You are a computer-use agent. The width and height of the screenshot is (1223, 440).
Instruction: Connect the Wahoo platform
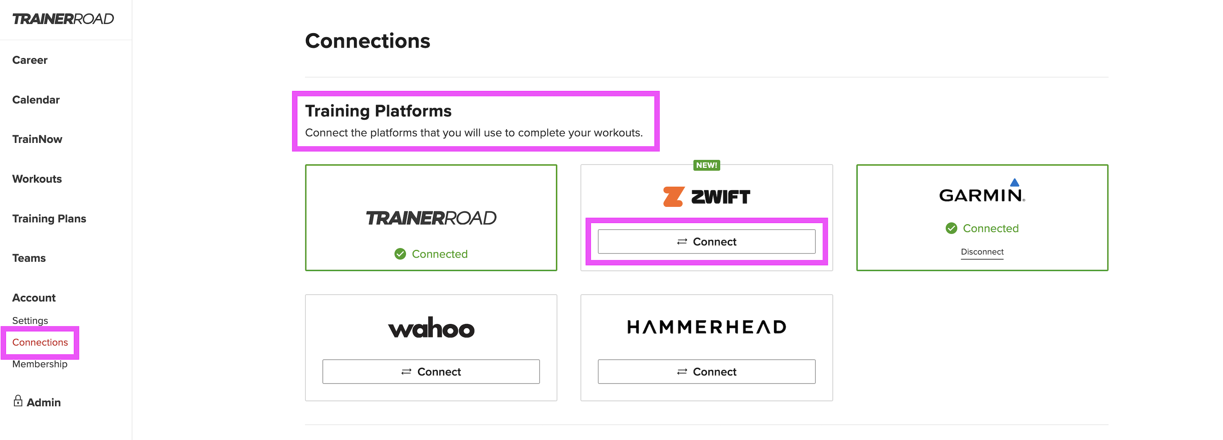431,372
